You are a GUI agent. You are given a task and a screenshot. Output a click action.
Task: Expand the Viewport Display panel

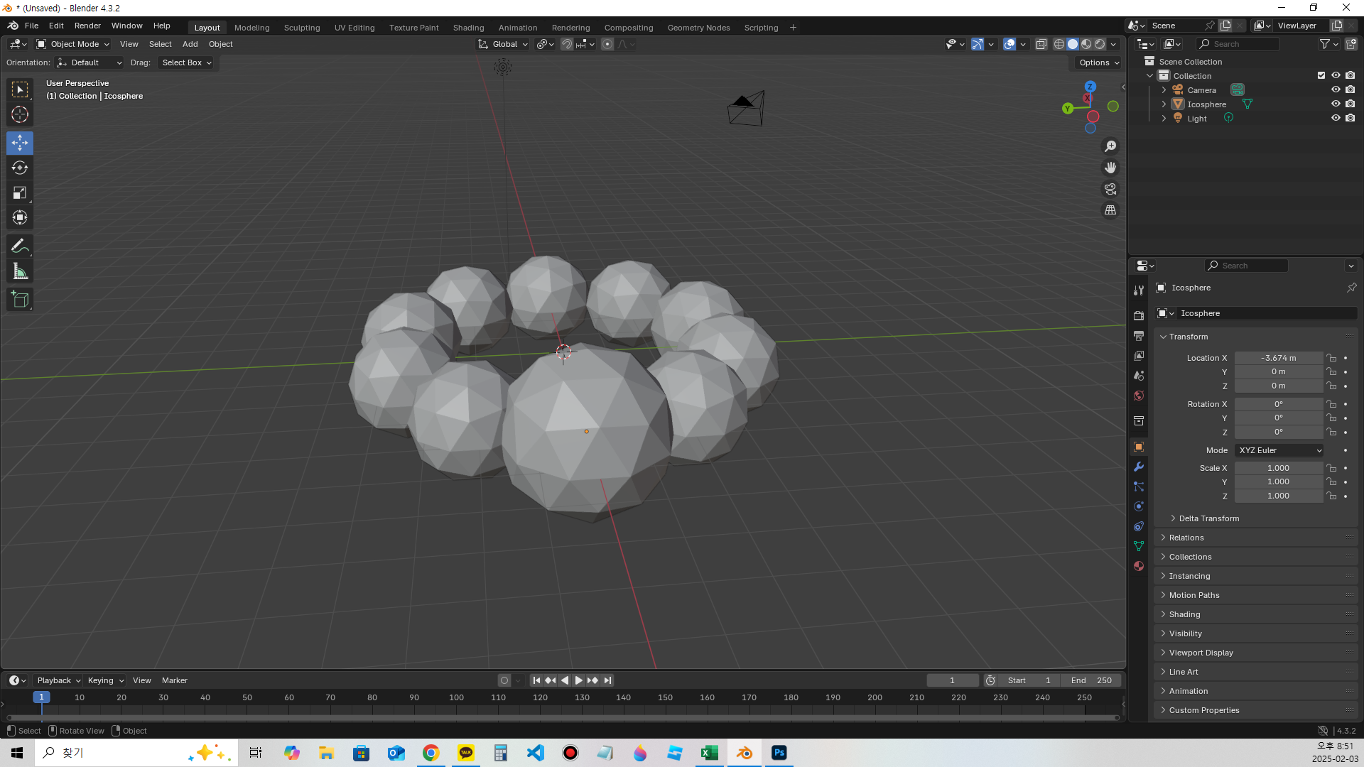(x=1256, y=653)
